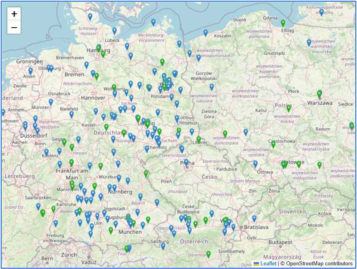Screen dimensions: 357x269
Task: Select the green marker near Elbląg
Action: click(x=283, y=23)
